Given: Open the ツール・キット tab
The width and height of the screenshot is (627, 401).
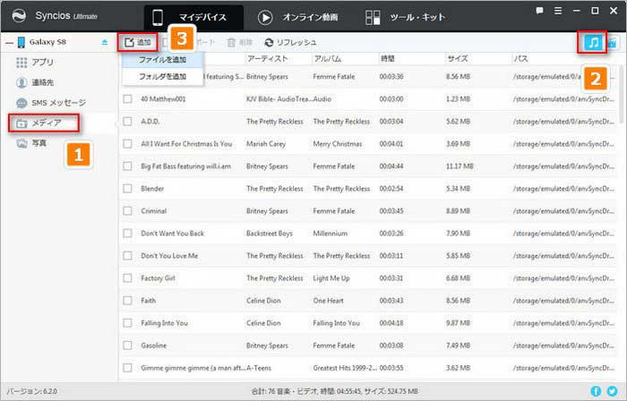Looking at the screenshot, I should (x=405, y=17).
